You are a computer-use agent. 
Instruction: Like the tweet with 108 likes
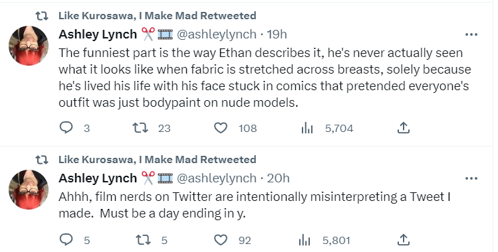(221, 128)
